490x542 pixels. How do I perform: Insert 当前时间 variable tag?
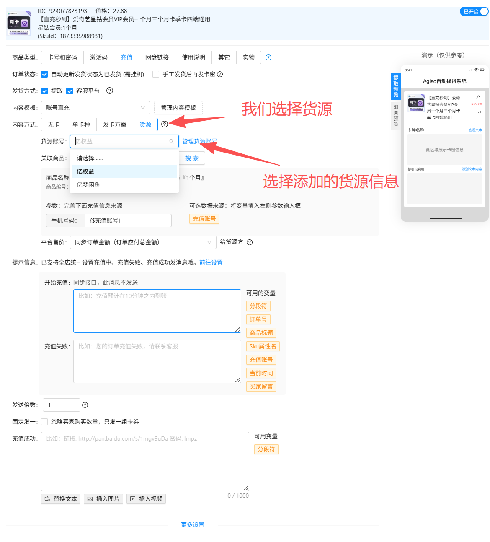[x=261, y=373]
